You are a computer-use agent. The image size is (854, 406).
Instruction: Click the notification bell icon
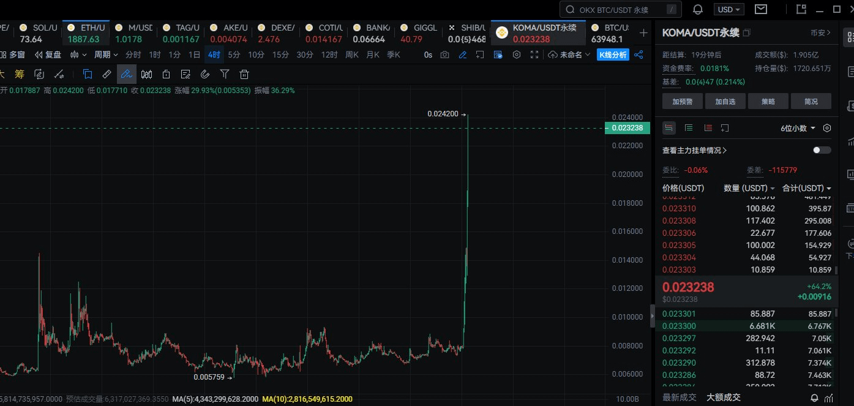697,10
